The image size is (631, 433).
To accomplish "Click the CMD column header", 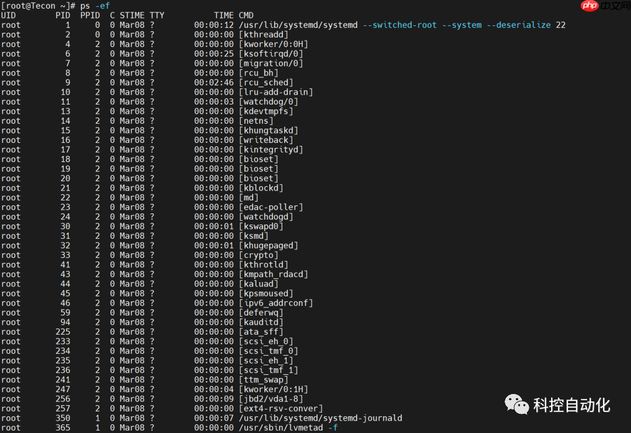I will (245, 15).
